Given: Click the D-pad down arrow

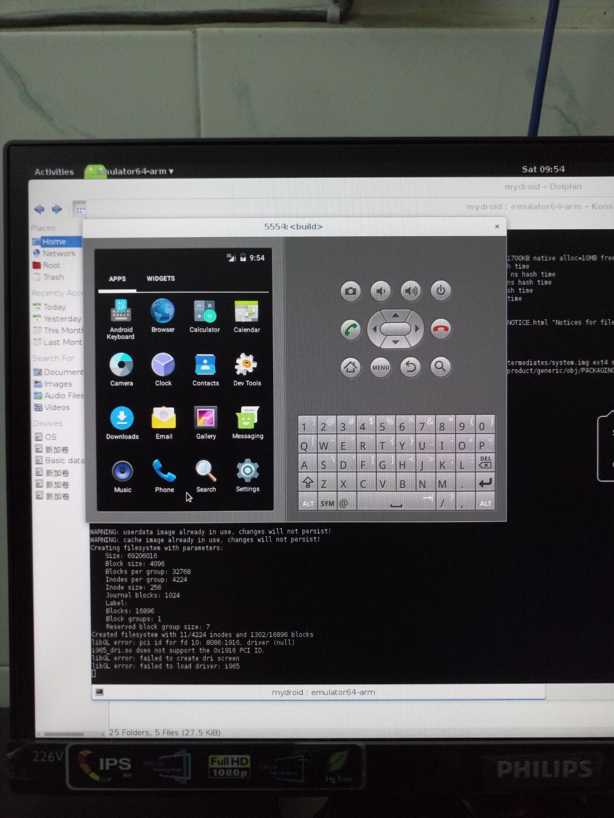Looking at the screenshot, I should tap(395, 343).
